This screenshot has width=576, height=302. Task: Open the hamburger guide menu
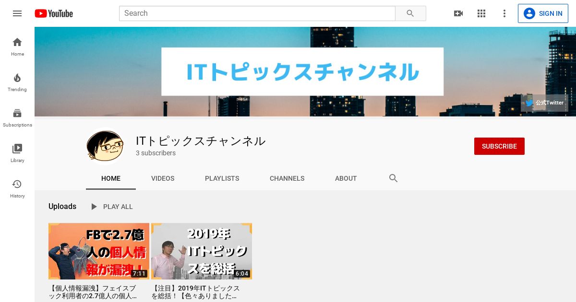pos(17,13)
